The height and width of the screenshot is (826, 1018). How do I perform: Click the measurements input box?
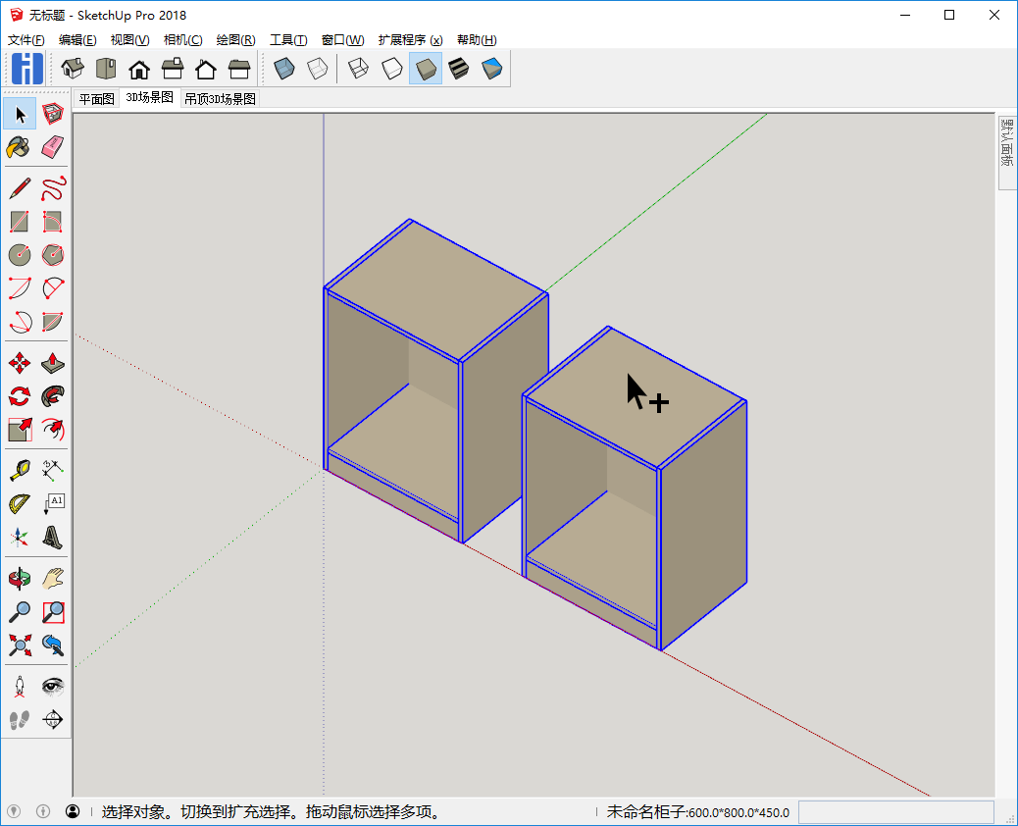pos(895,812)
